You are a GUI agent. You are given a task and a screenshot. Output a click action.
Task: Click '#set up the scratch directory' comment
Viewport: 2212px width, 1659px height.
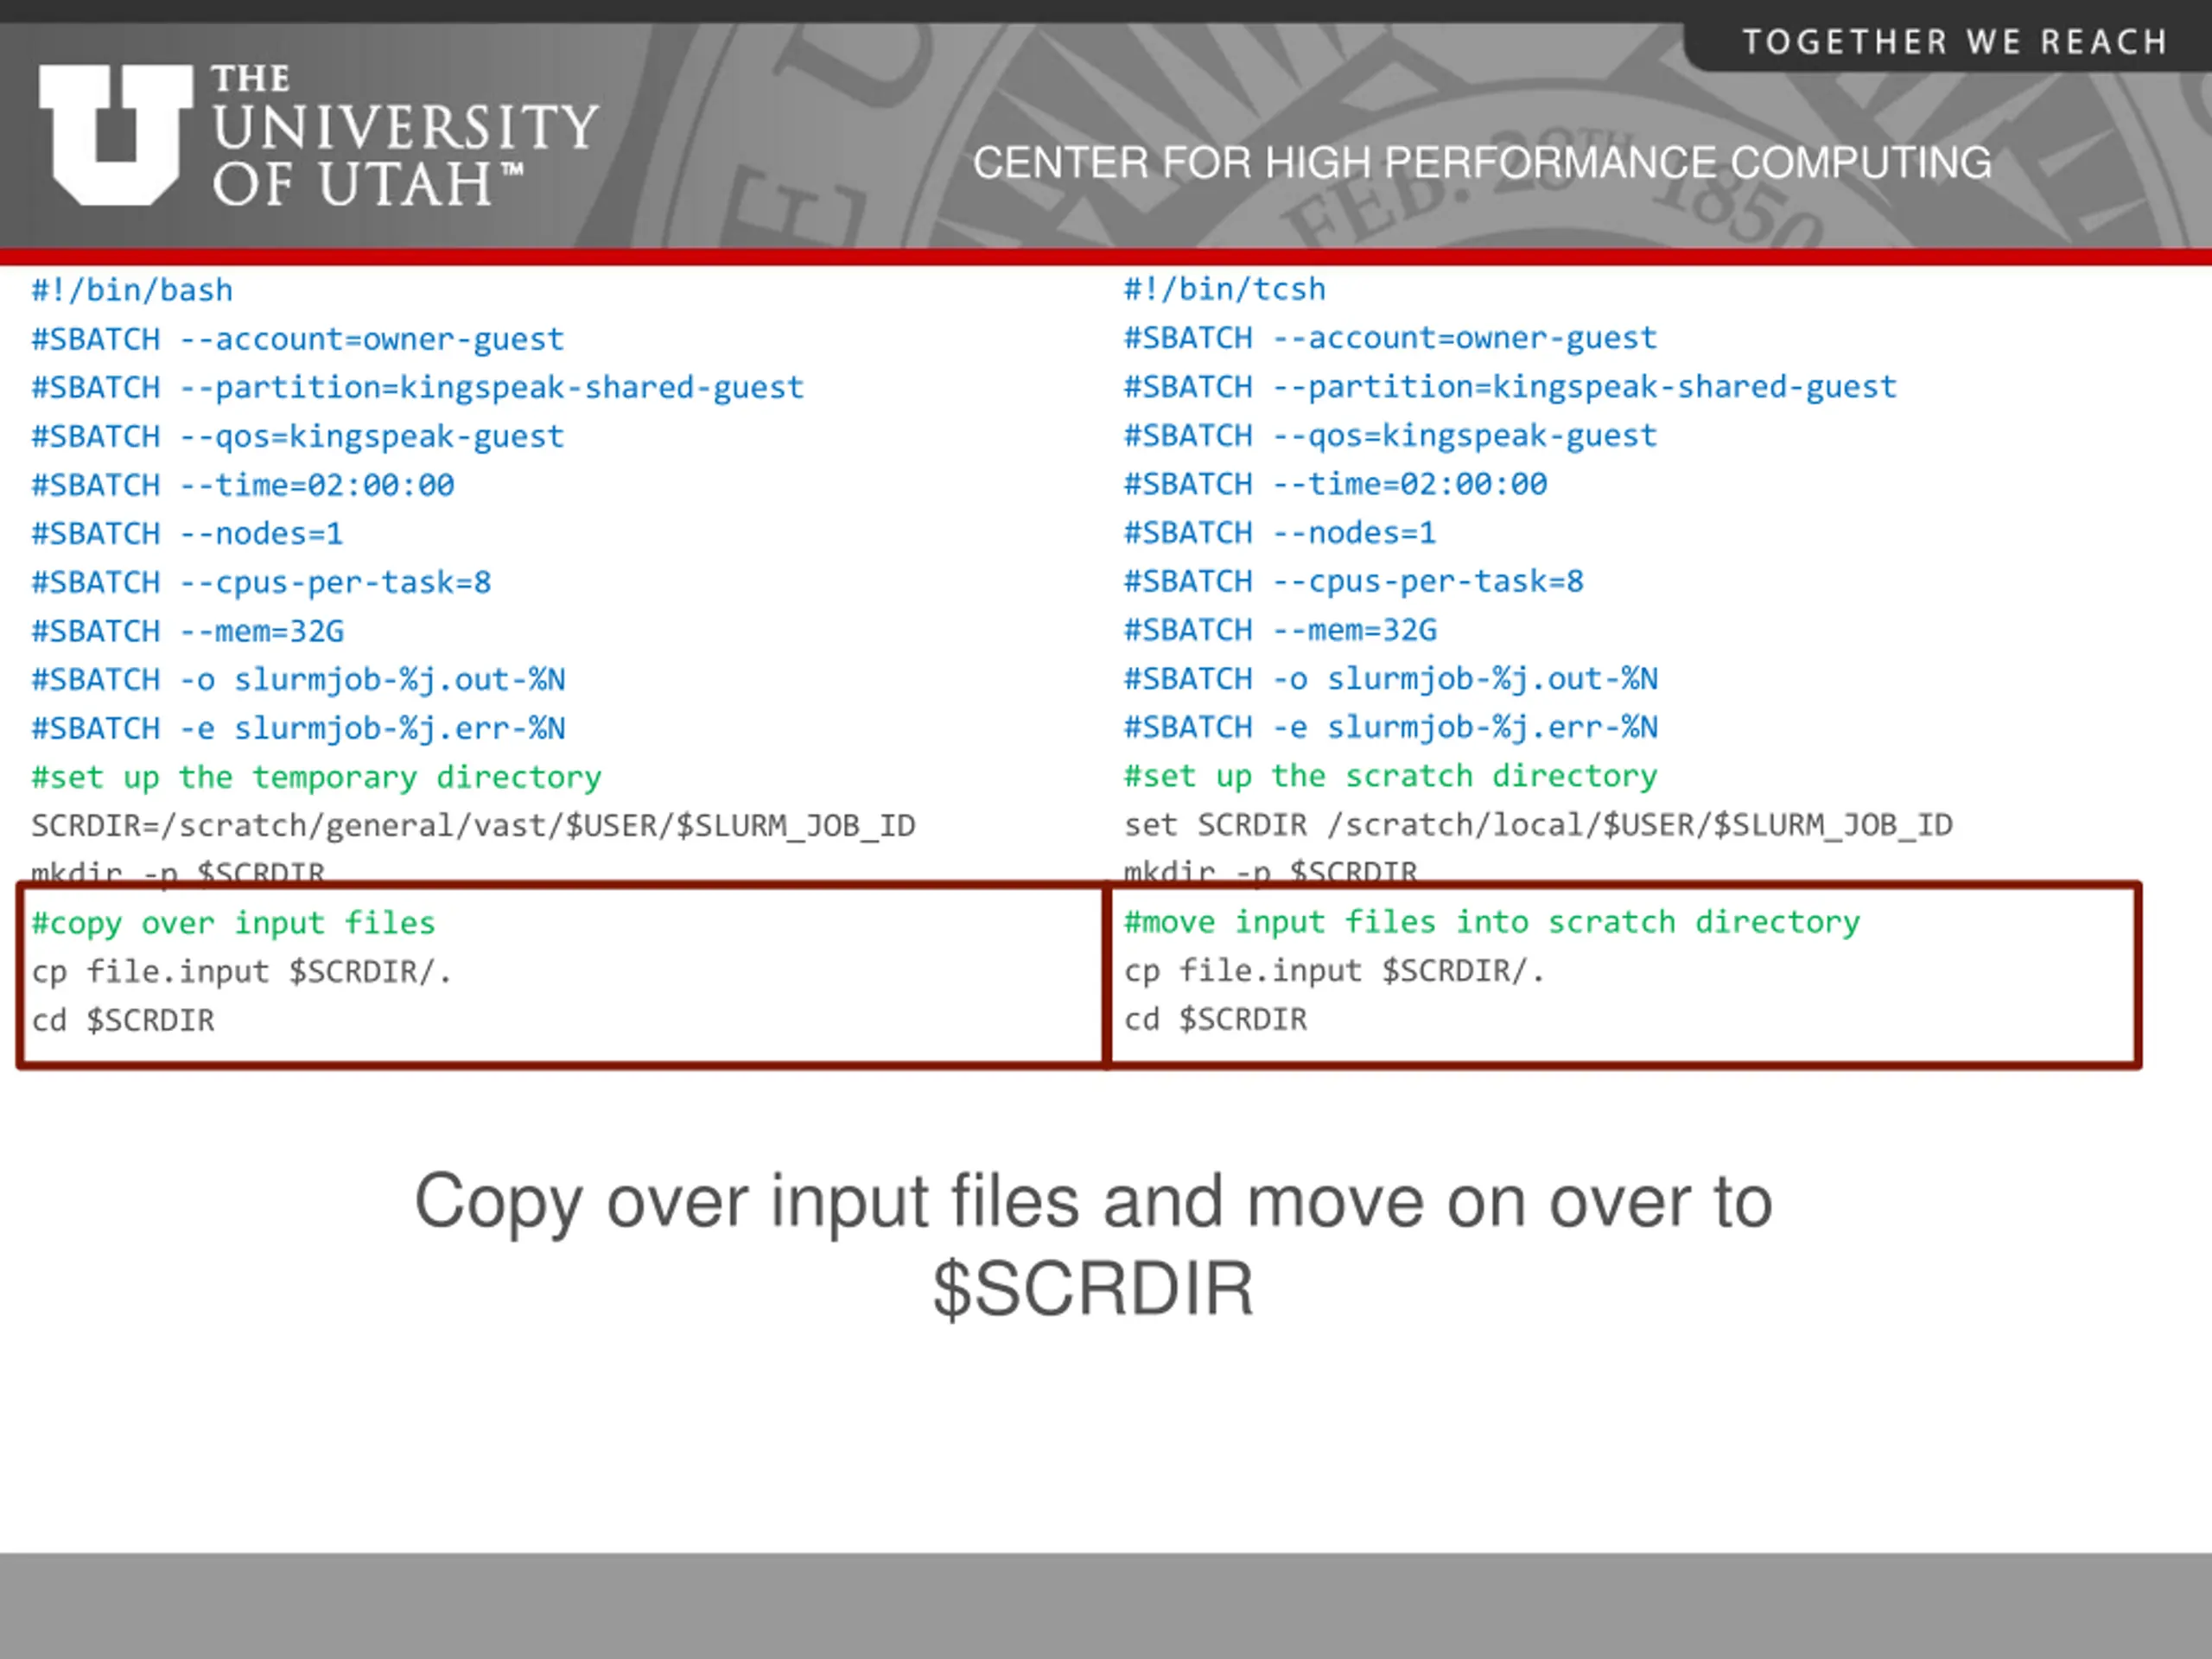pyautogui.click(x=1391, y=777)
